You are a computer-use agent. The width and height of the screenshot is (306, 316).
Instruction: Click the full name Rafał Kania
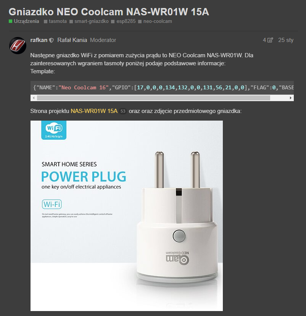pos(72,40)
